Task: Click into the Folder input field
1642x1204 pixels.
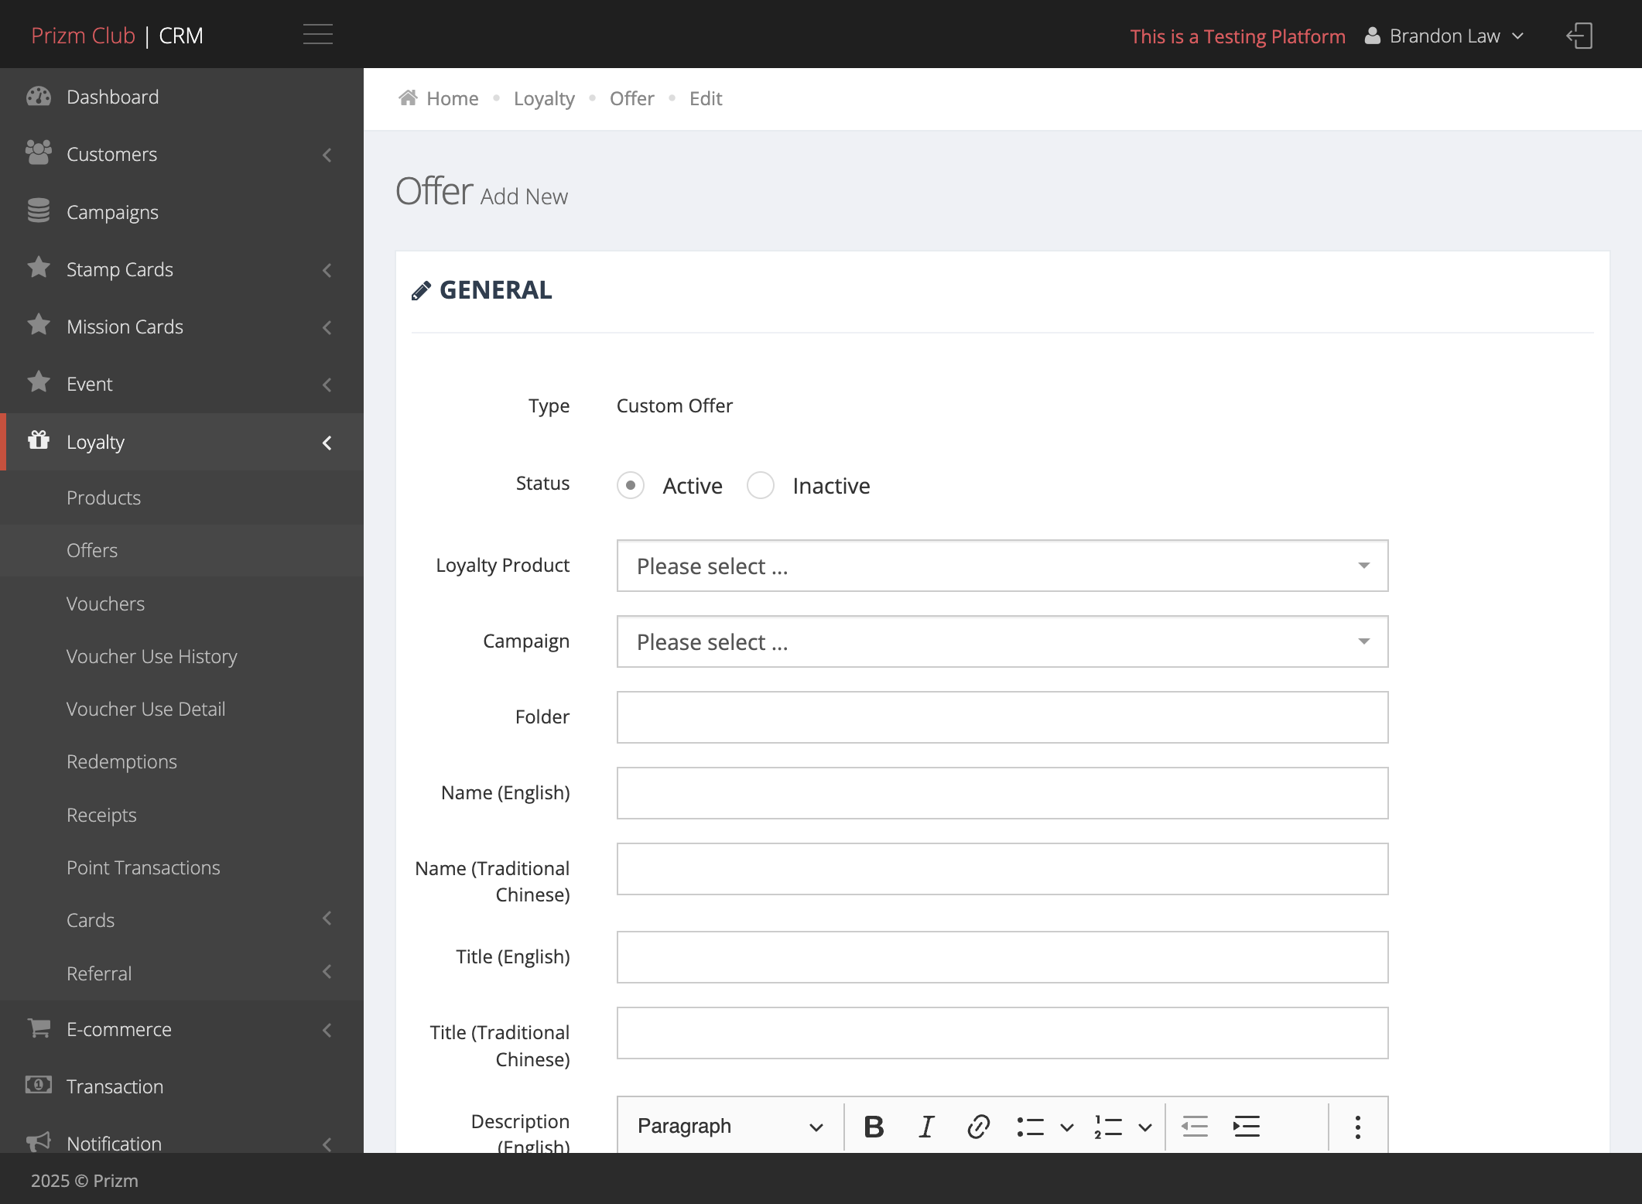Action: [x=1002, y=717]
